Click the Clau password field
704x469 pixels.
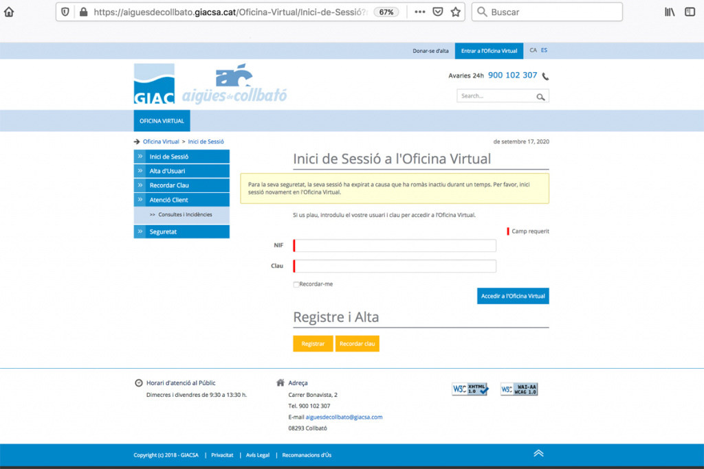coord(395,266)
